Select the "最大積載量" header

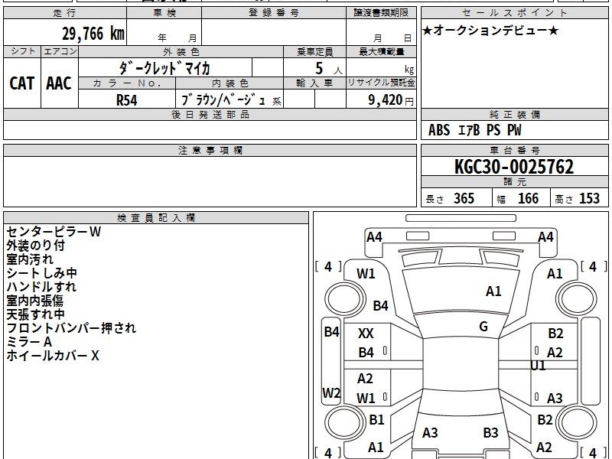click(381, 51)
